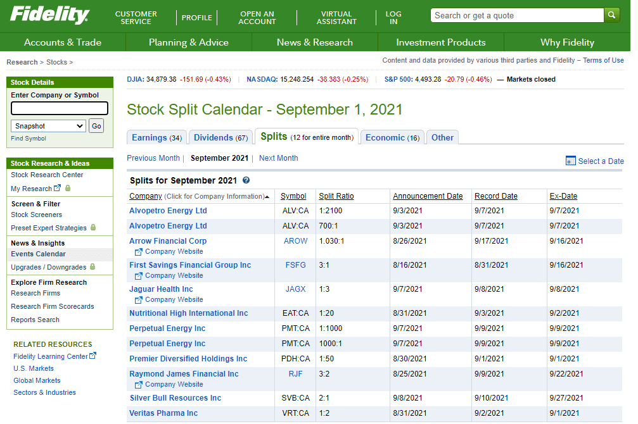Click external link icon next to My Research
This screenshot has width=638, height=424.
point(58,188)
